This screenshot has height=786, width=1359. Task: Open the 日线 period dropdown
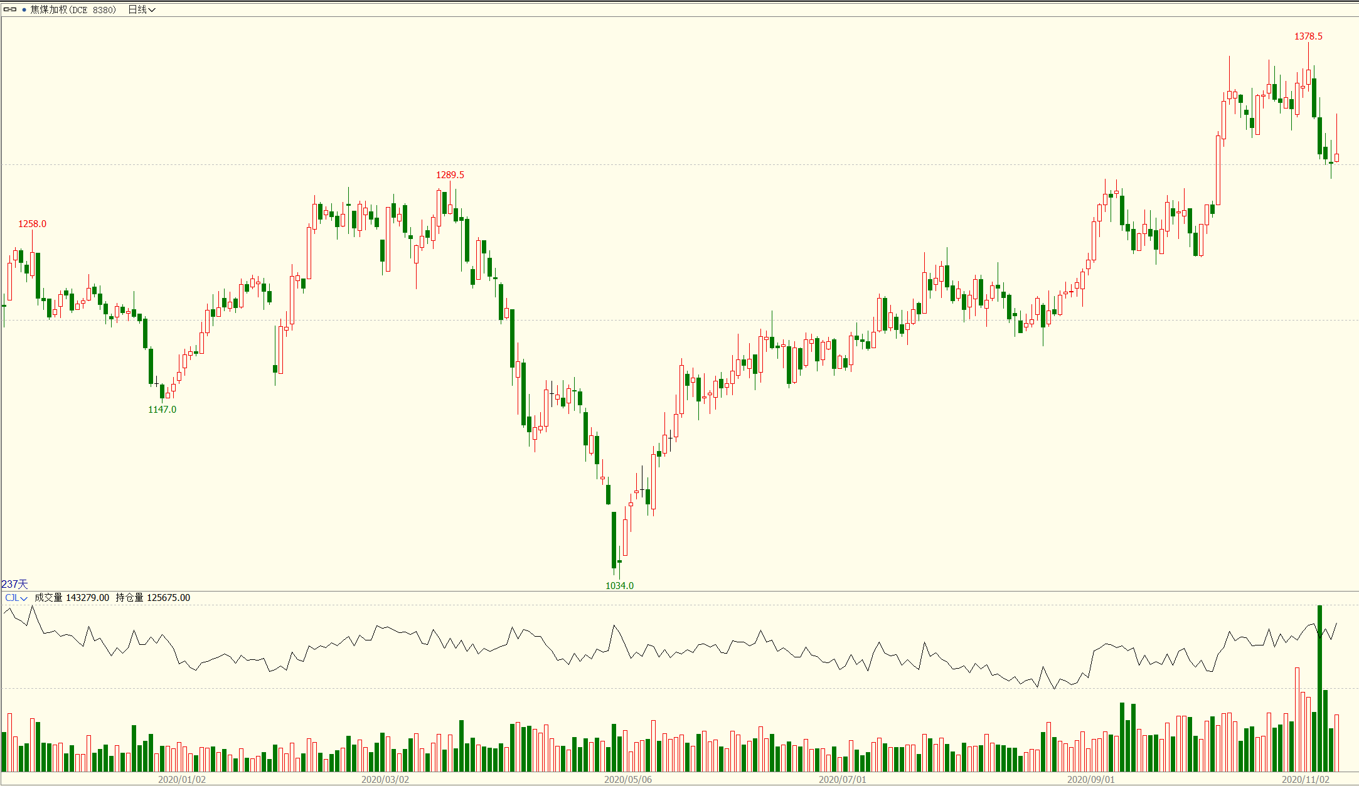click(141, 9)
